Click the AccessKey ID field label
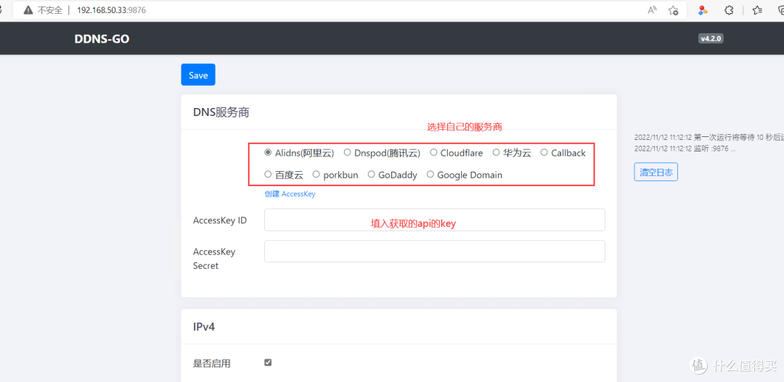The width and height of the screenshot is (784, 382). [x=220, y=220]
